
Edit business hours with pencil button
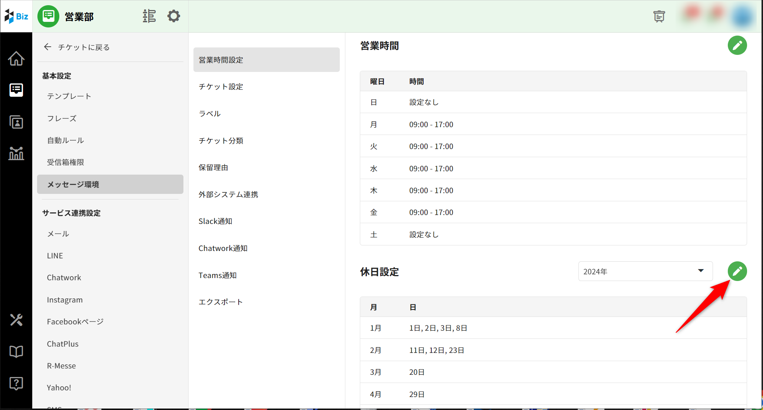pos(737,46)
